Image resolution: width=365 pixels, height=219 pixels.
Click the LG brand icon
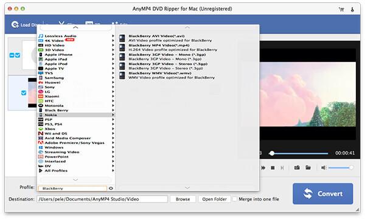click(41, 92)
